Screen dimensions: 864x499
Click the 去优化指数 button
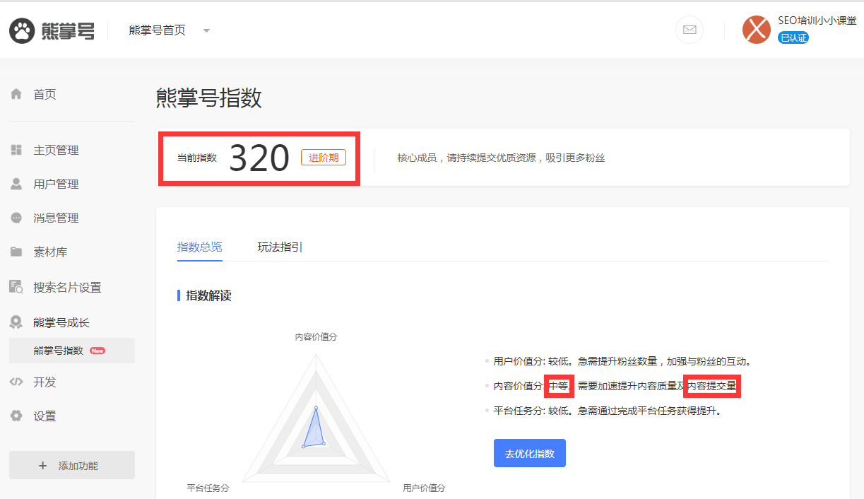click(x=529, y=453)
